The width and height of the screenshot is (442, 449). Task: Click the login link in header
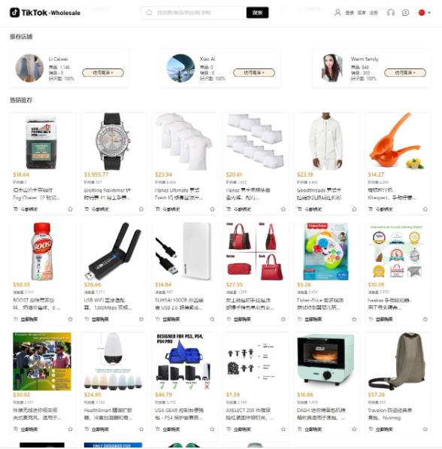pyautogui.click(x=350, y=13)
